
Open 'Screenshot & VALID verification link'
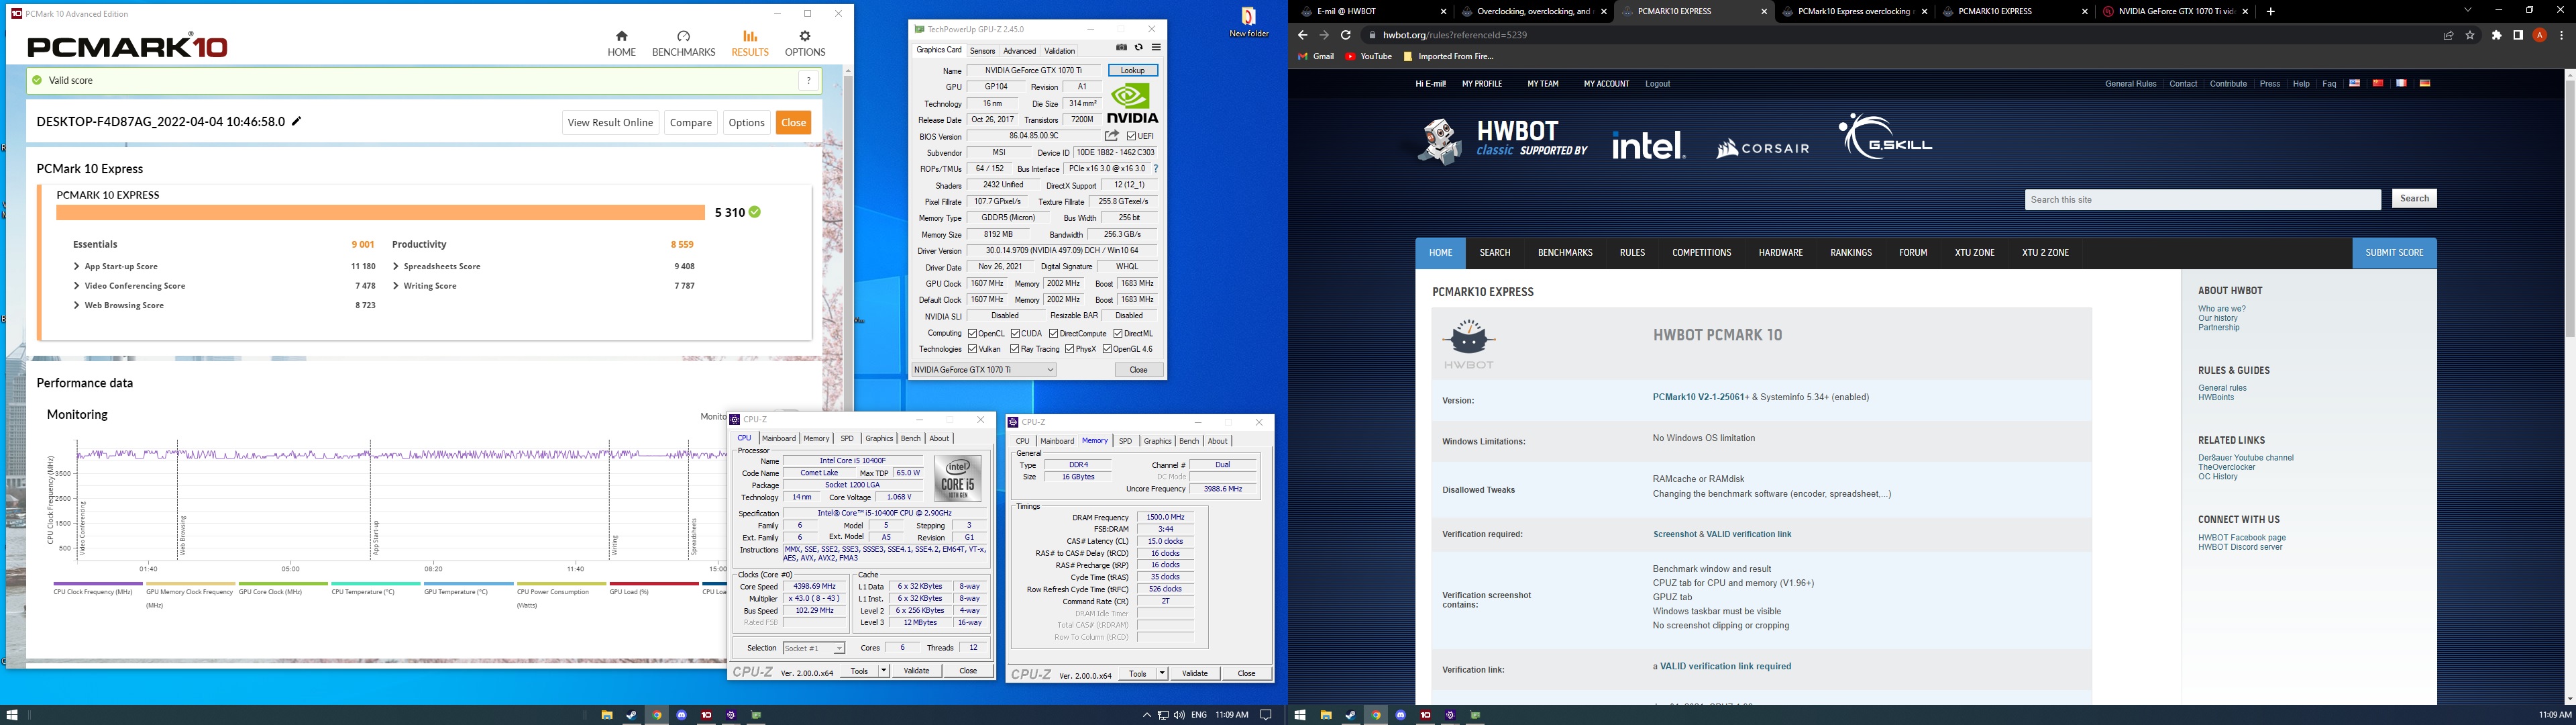(1722, 535)
